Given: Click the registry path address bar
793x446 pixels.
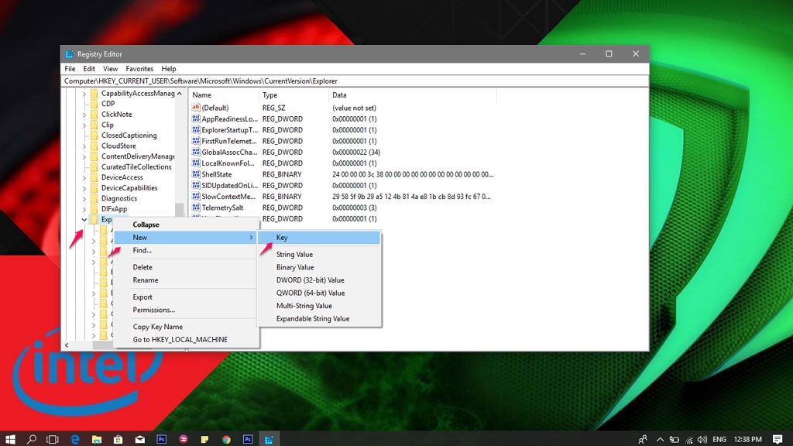Looking at the screenshot, I should (355, 81).
